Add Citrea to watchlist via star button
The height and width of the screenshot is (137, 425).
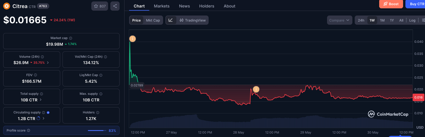100,6
